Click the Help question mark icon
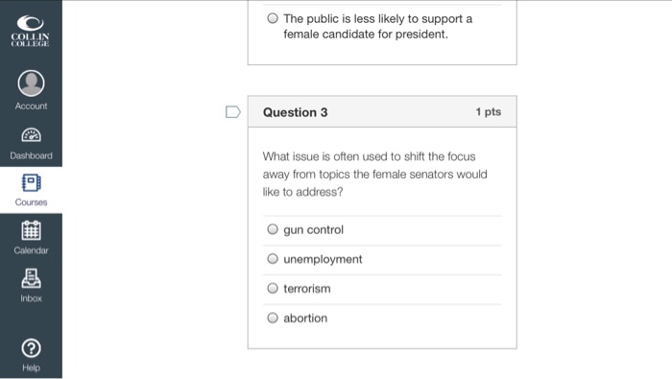The height and width of the screenshot is (379, 672). (31, 348)
